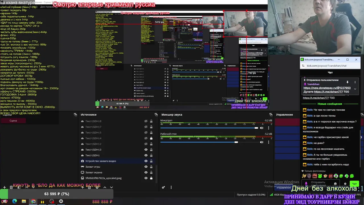Open pinned message three-dot options
This screenshot has height=205, width=364.
(355, 82)
